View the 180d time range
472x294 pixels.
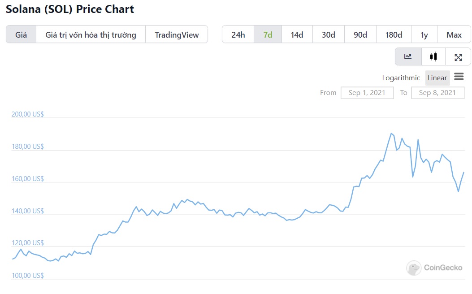click(x=394, y=35)
